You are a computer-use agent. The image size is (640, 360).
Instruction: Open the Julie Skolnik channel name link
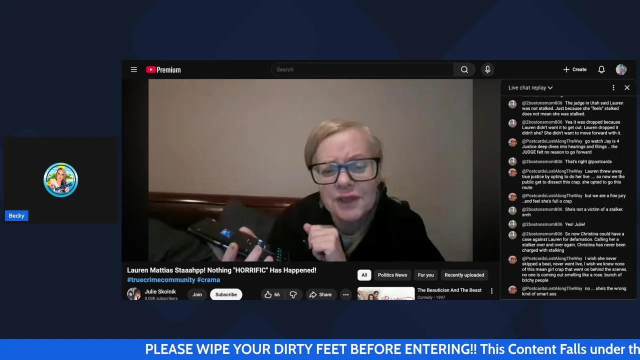tap(160, 291)
